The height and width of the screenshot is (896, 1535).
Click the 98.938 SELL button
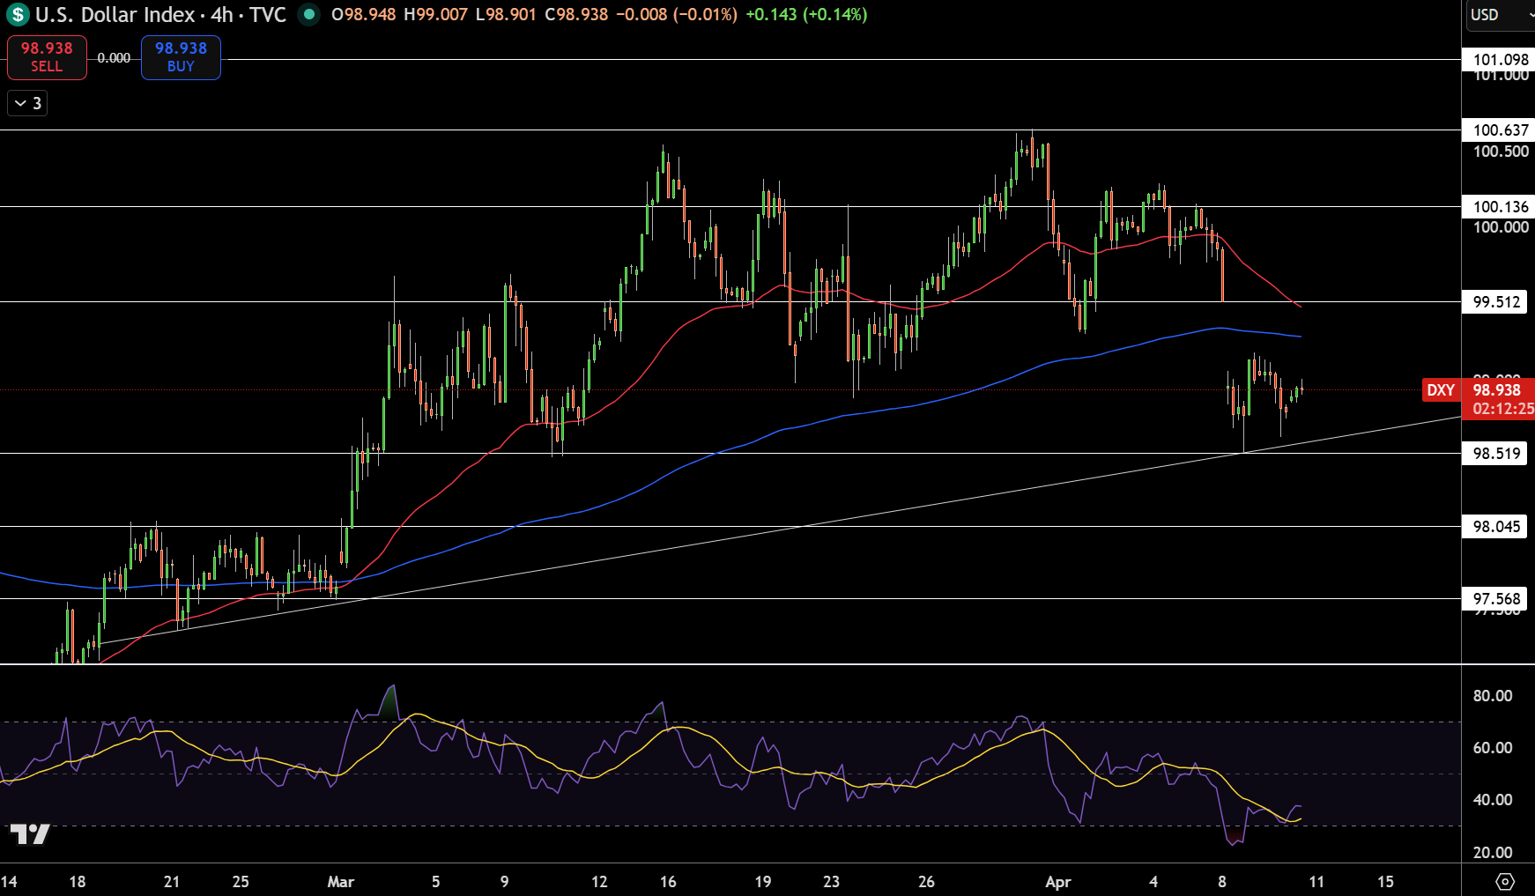pos(47,57)
